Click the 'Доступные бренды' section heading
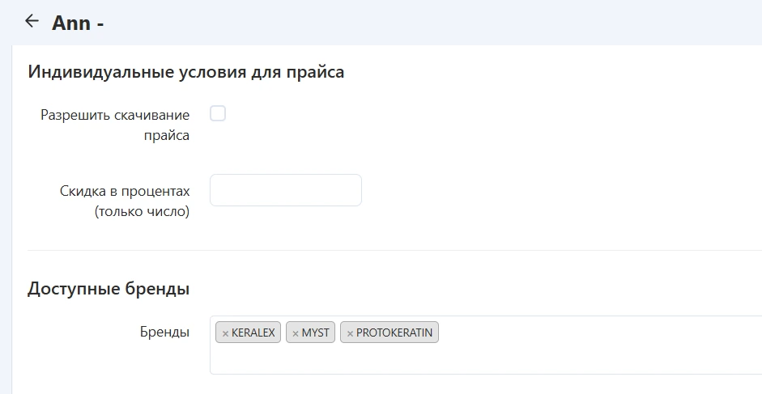 (109, 288)
